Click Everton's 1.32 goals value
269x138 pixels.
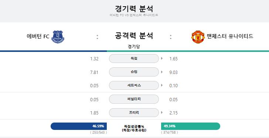point(94,59)
